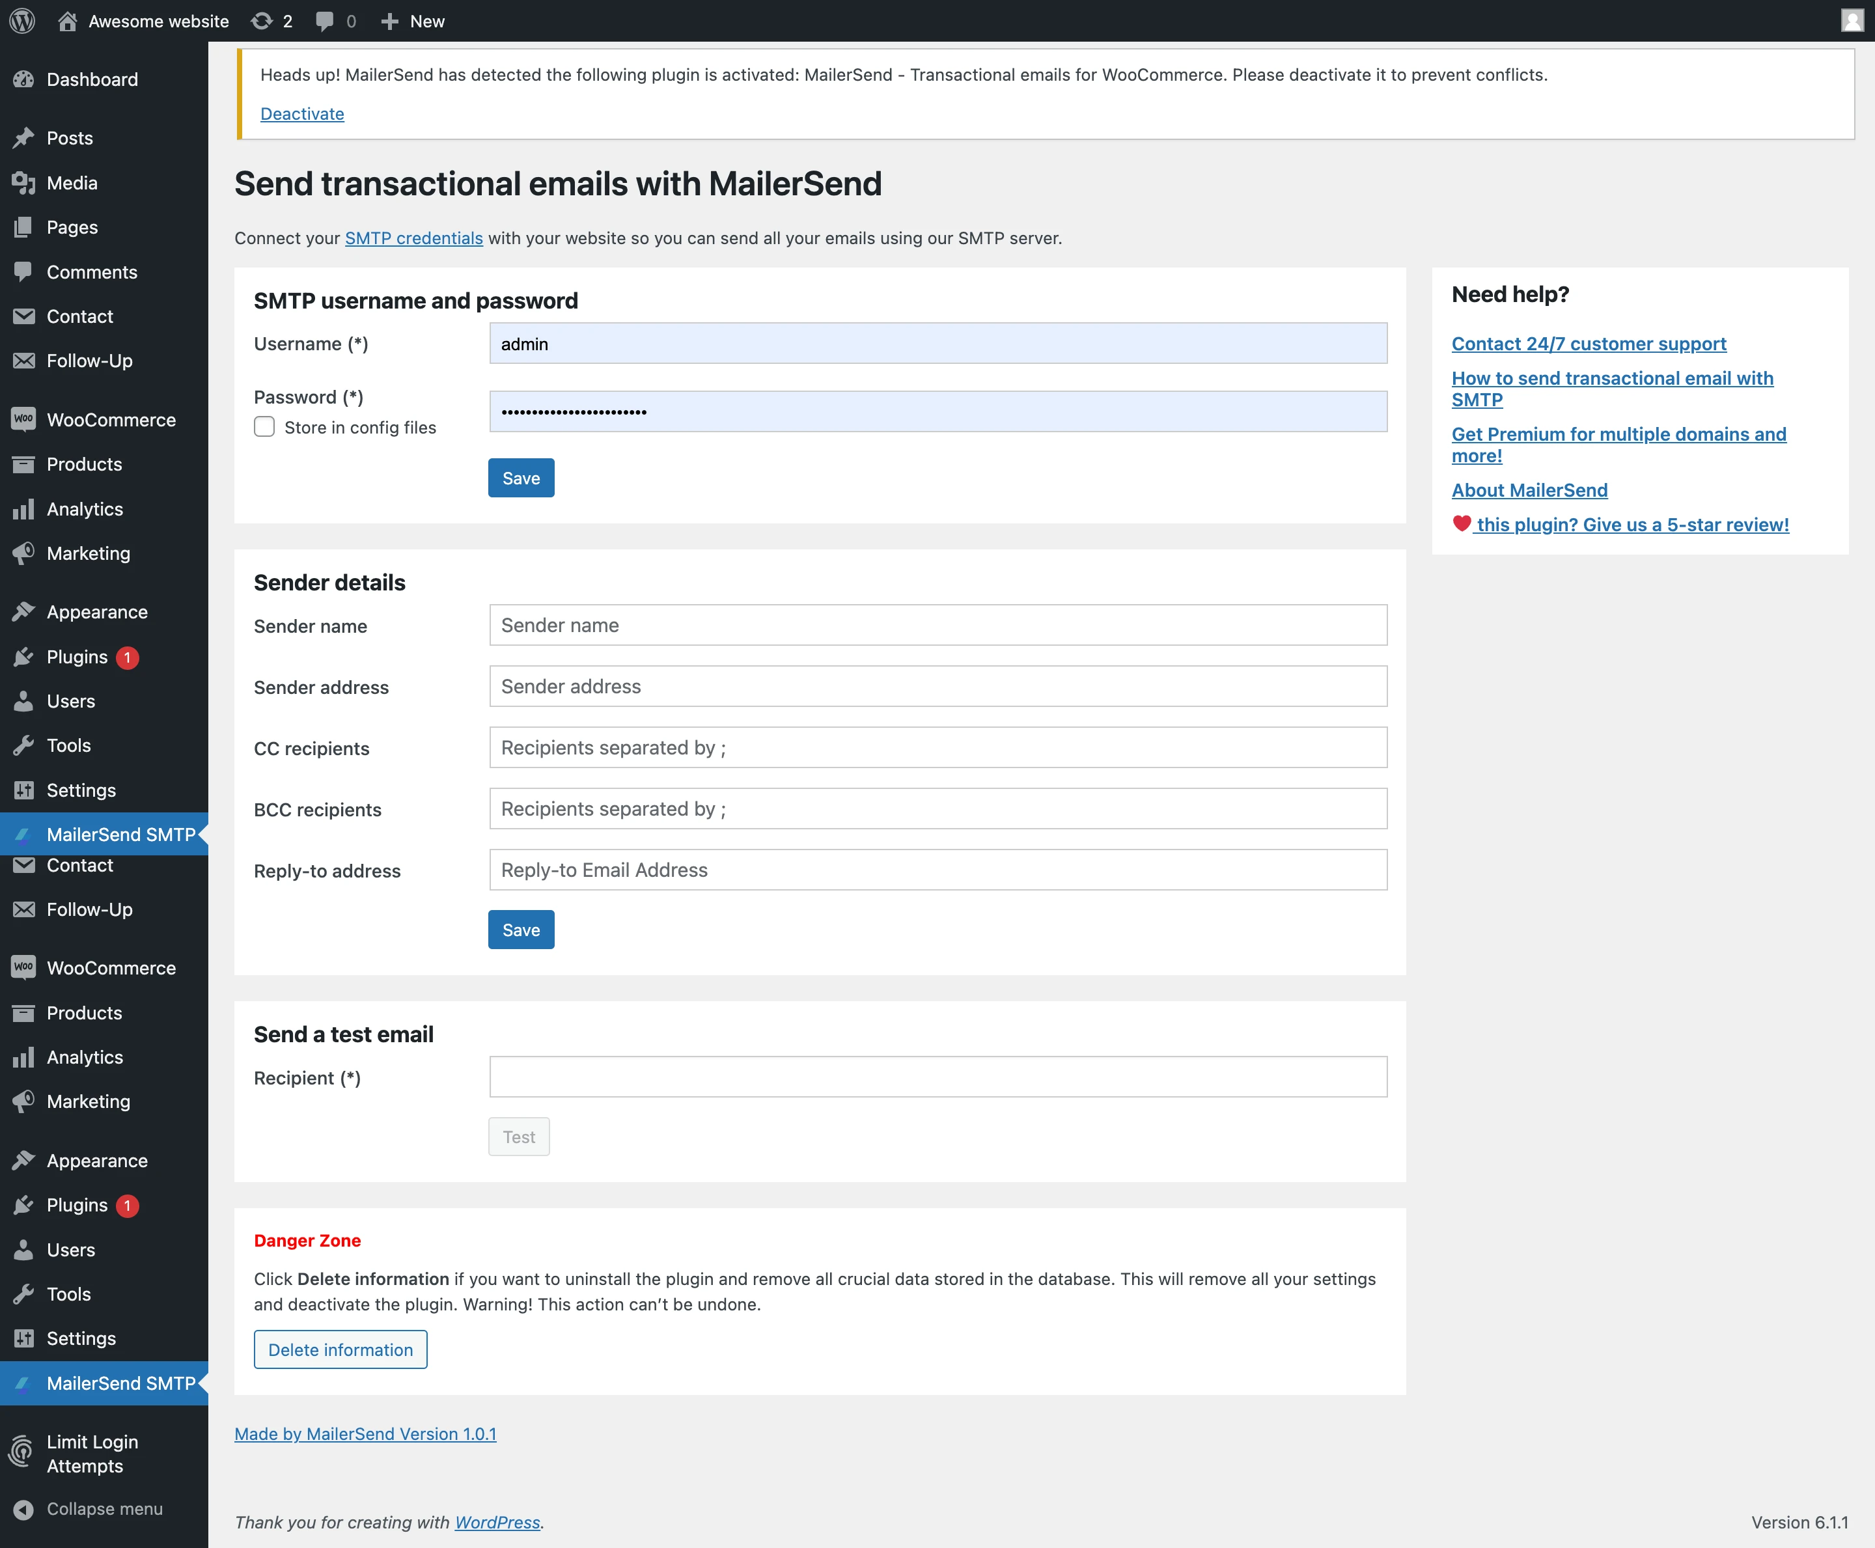Open the user avatar in top right
The image size is (1875, 1548).
pos(1852,21)
